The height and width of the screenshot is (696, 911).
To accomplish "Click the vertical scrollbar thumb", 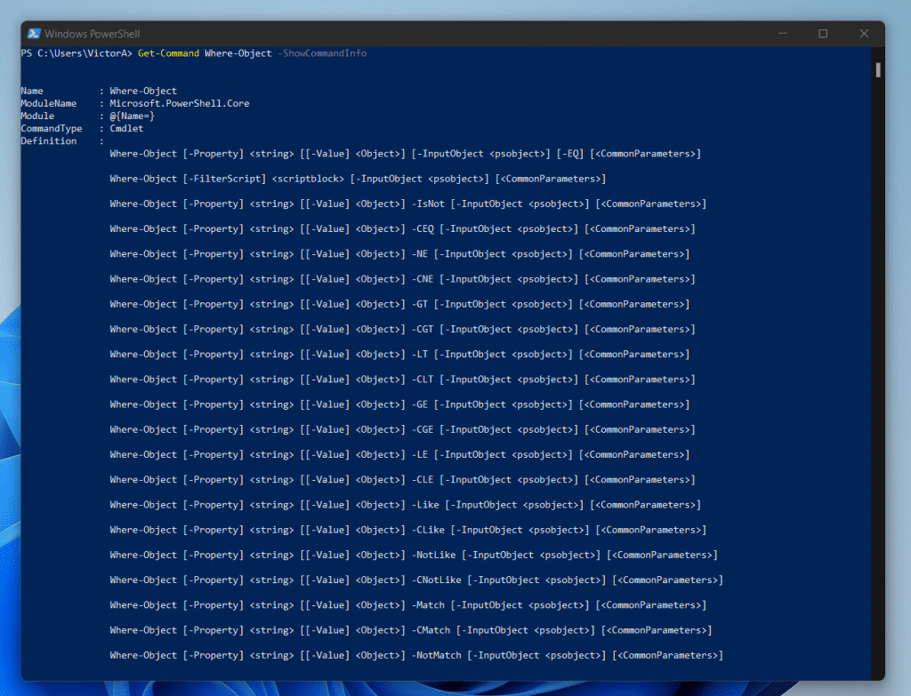I will pyautogui.click(x=878, y=69).
